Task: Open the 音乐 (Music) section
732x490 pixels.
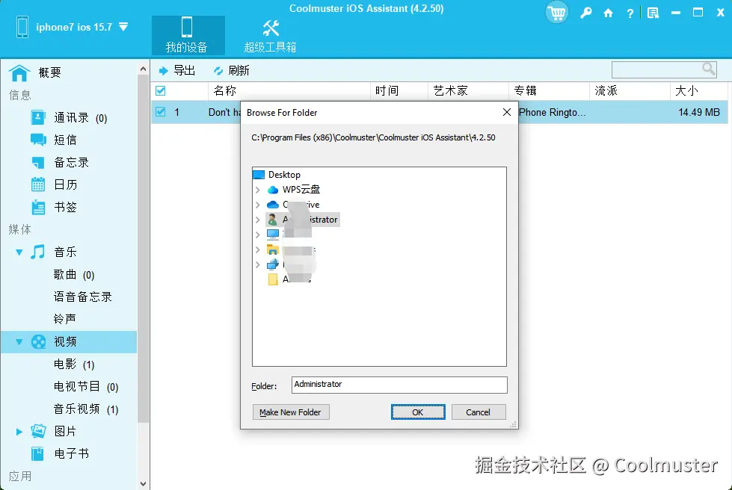Action: [65, 252]
